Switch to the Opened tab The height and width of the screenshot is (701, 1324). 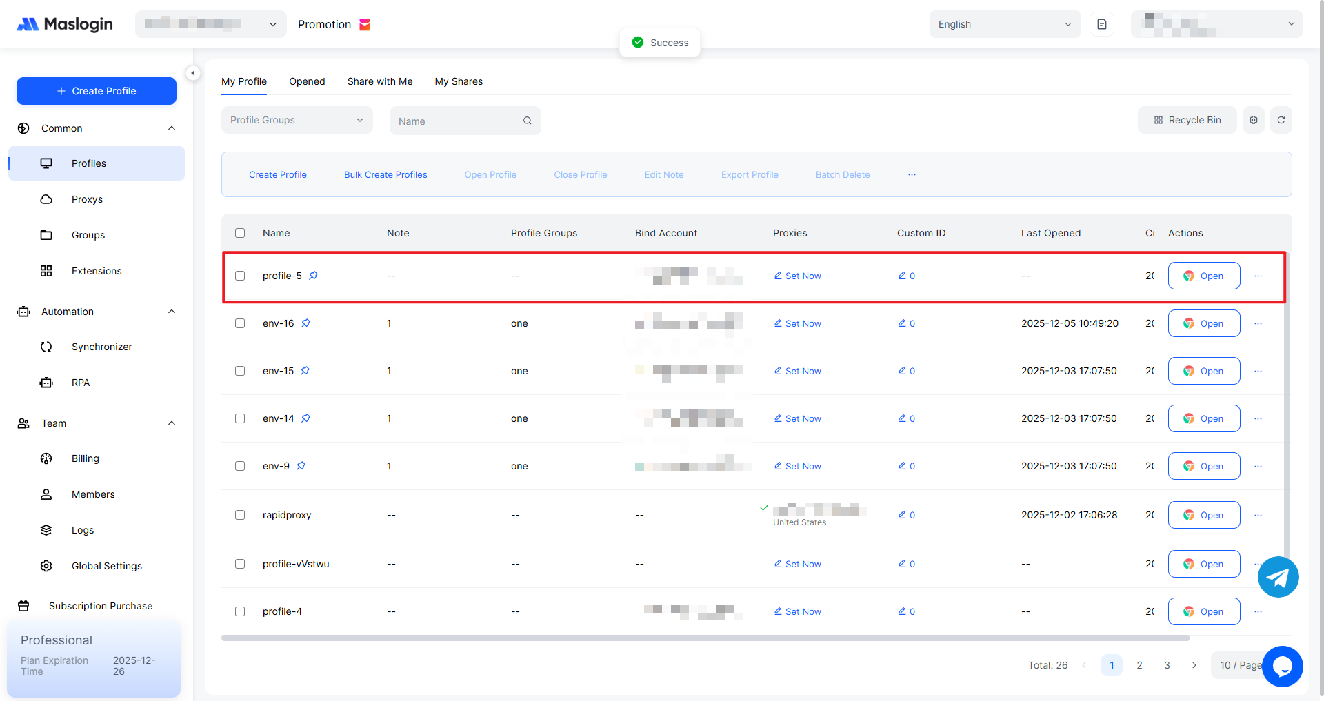(x=307, y=81)
